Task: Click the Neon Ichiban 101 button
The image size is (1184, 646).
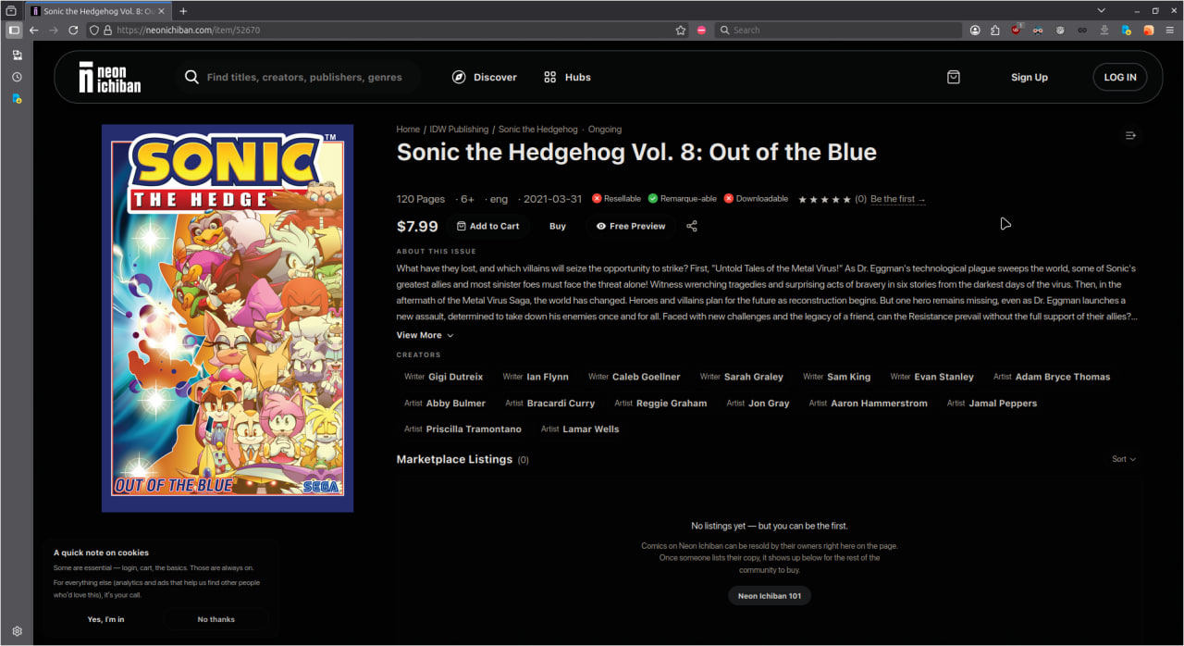Action: click(x=770, y=596)
